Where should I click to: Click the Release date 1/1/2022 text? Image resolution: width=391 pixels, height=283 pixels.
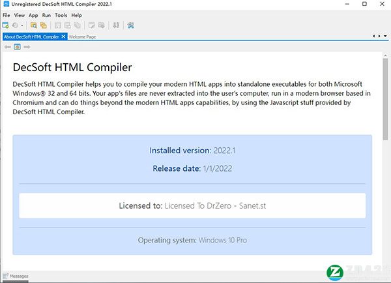(x=192, y=168)
